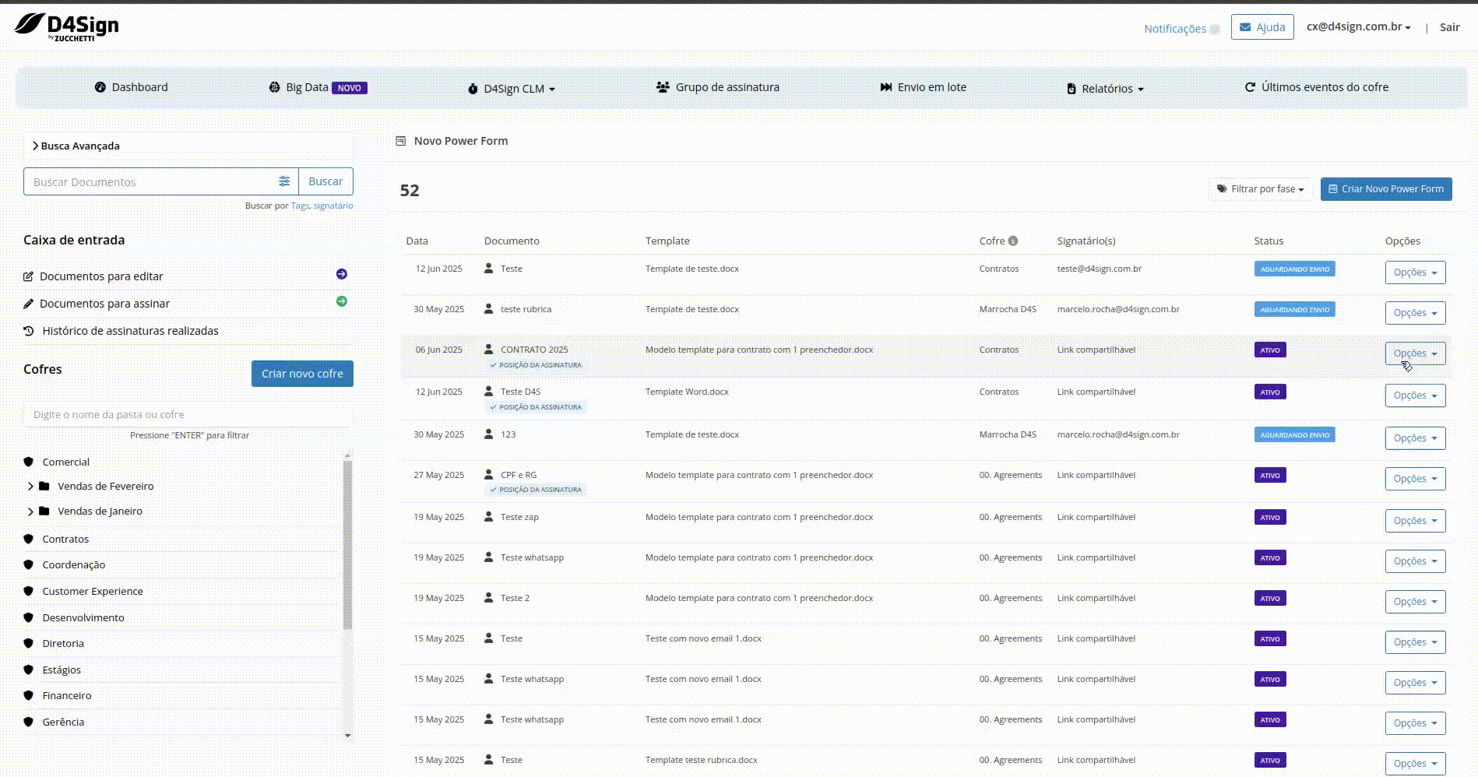Click the NOVO badge next to Big Data
The image size is (1478, 777).
click(x=350, y=88)
